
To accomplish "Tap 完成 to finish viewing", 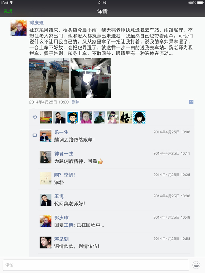I will tap(8, 11).
